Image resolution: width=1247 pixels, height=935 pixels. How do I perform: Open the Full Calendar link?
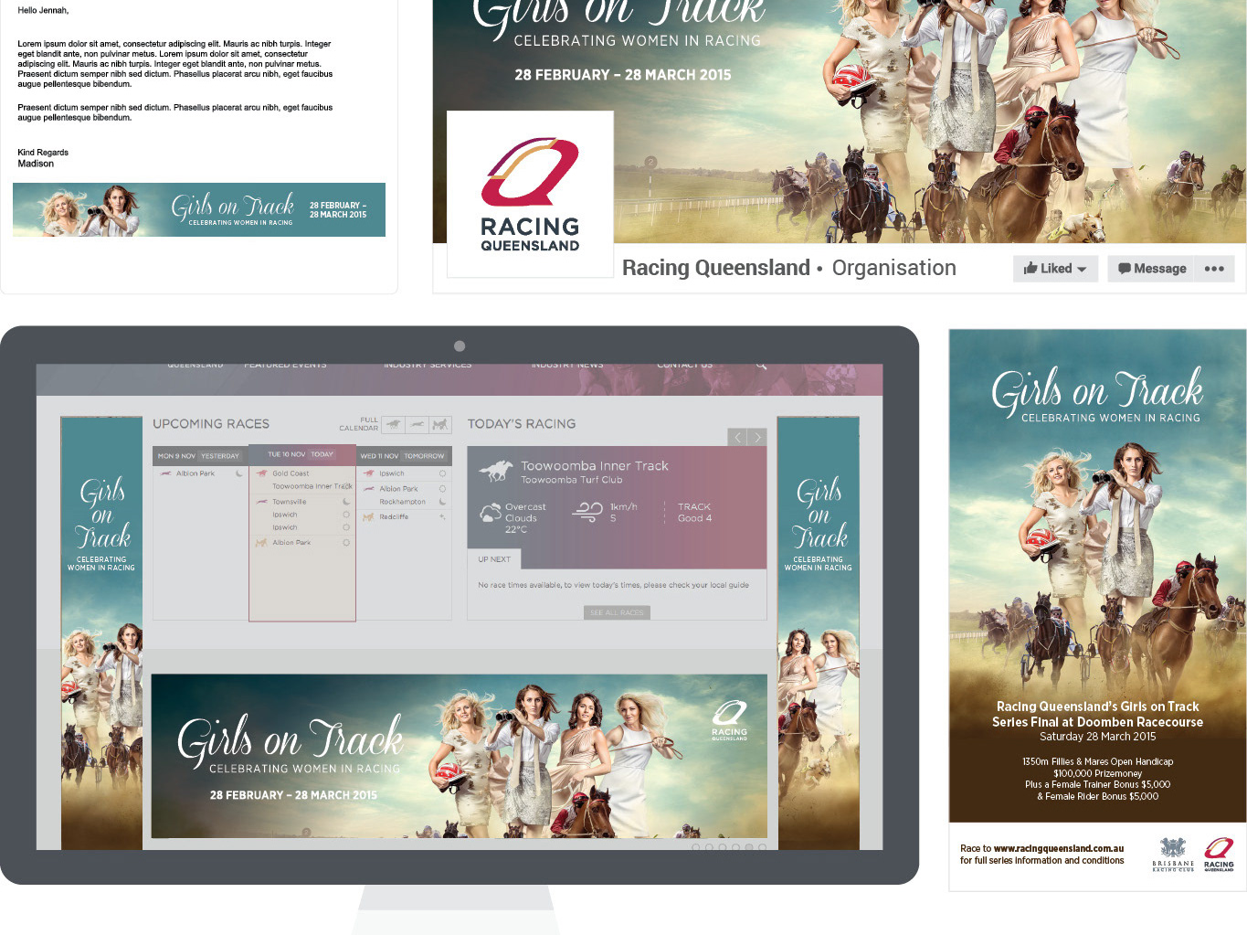359,424
